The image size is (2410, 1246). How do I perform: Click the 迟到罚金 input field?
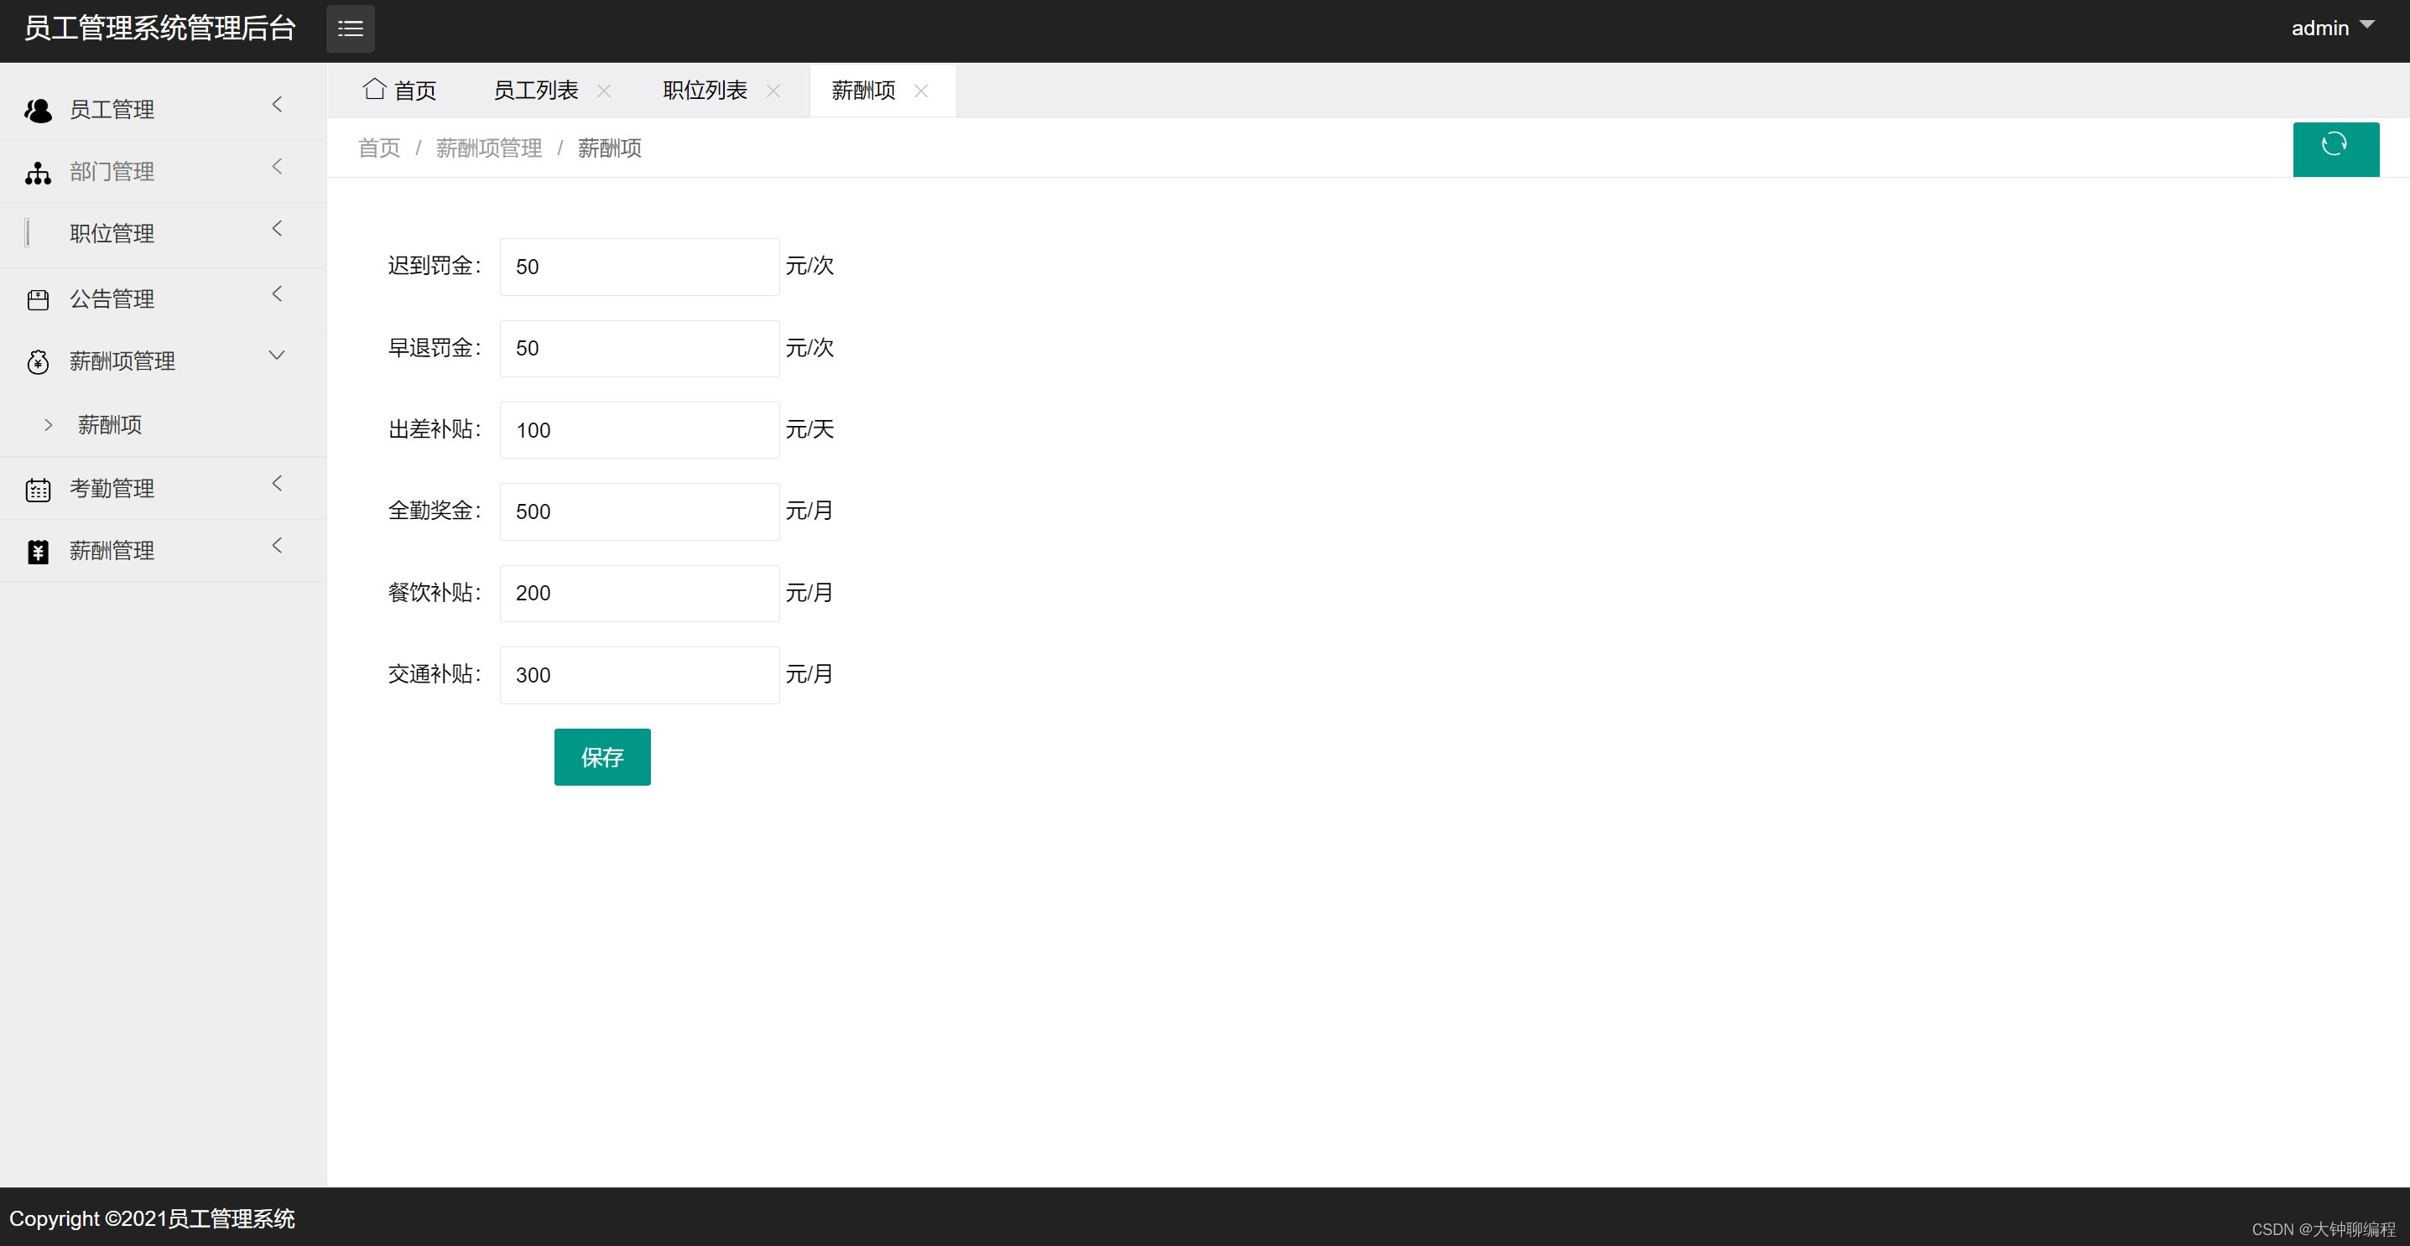(639, 267)
